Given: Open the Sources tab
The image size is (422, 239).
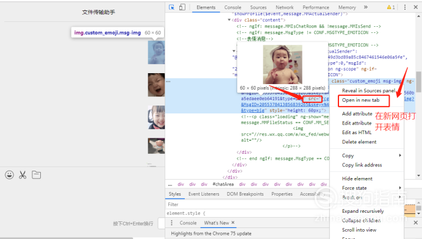Looking at the screenshot, I should click(258, 7).
